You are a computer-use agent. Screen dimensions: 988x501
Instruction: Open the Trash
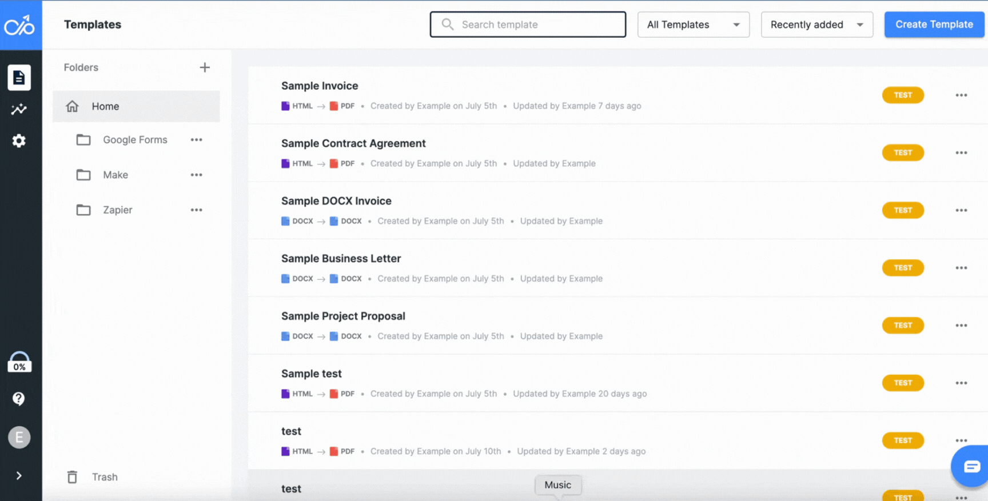click(x=104, y=477)
